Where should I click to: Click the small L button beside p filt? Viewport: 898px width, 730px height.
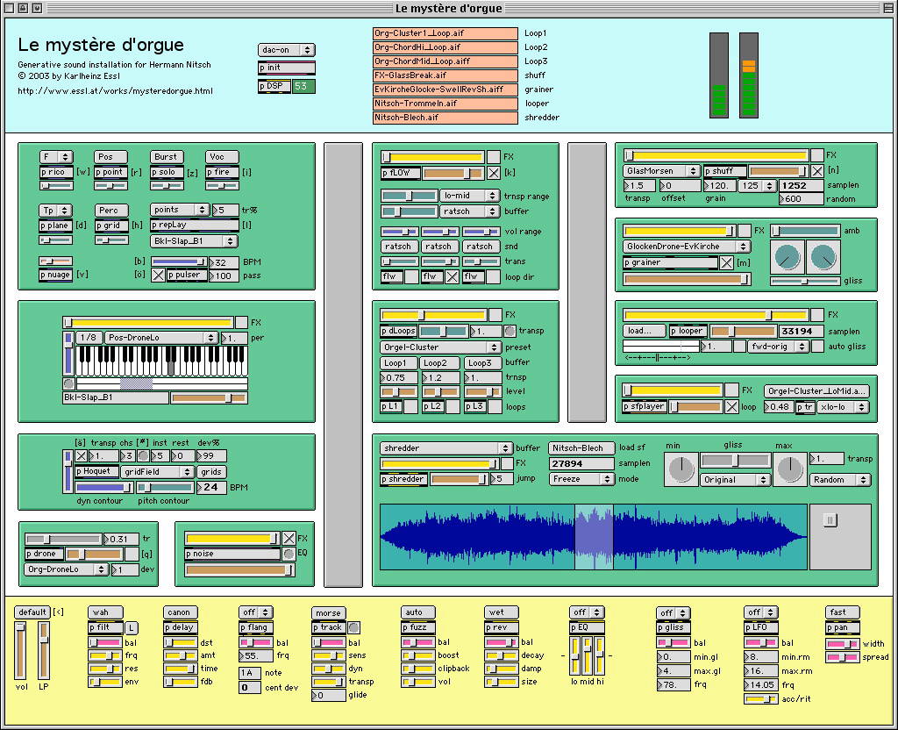(x=131, y=627)
